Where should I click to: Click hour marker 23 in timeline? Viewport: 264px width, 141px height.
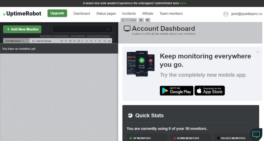tap(79, 41)
